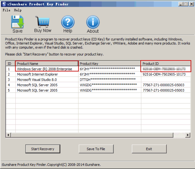
Task: Maximize the Product Key Finder window
Action: click(x=186, y=4)
